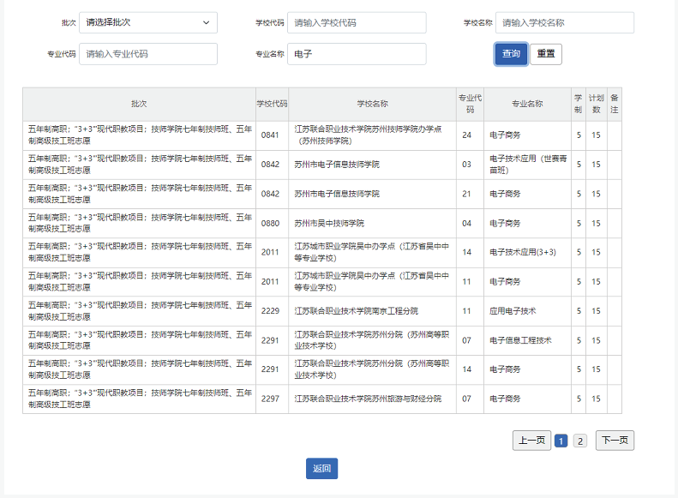The height and width of the screenshot is (498, 678).
Task: Click the 应用电子技术 major cell
Action: click(513, 311)
